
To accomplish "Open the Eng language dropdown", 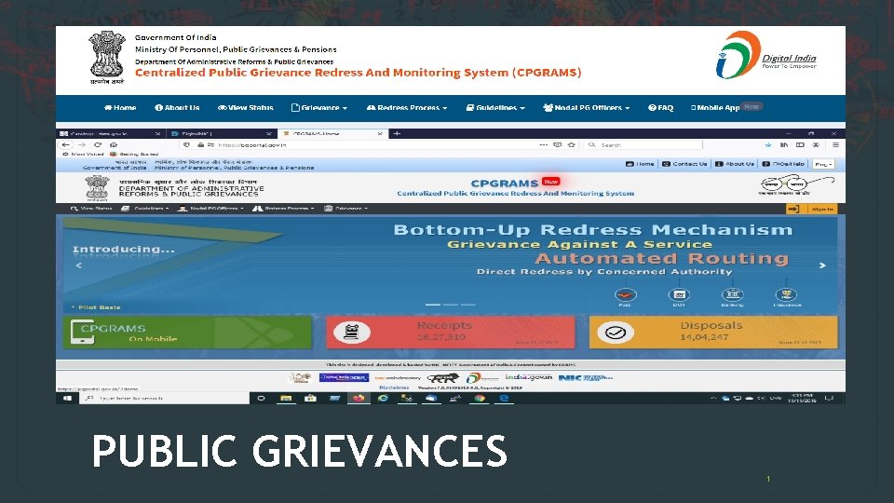I will coord(823,164).
